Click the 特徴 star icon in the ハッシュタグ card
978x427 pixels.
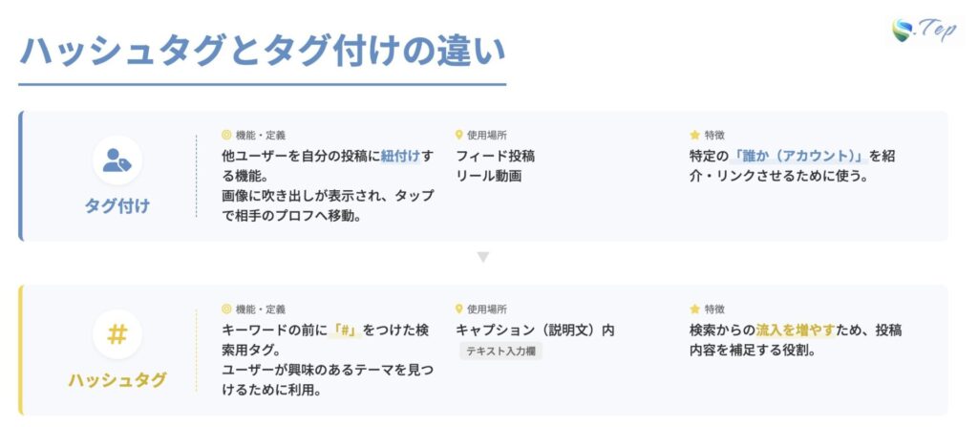694,310
